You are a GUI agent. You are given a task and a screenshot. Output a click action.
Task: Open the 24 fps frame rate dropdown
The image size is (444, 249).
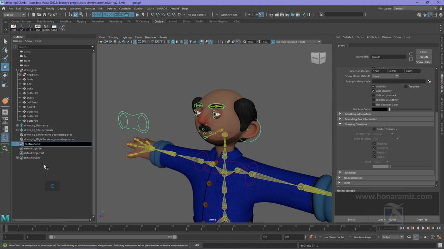[x=393, y=237]
